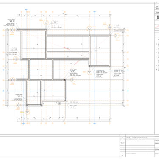The image size is (159, 159).
Task: Select the section marker circle above the widest room's end
Action: [89, 29]
